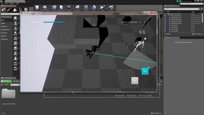Toggle visibility of BlockingVolume2 actor
Image resolution: width=204 pixels, height=115 pixels.
click(x=165, y=20)
